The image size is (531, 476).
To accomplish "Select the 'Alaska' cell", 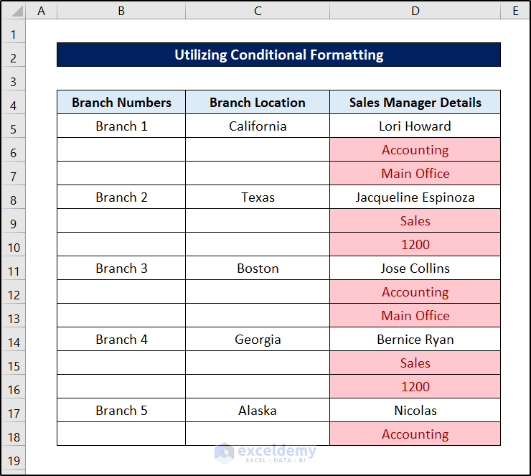I will [x=258, y=411].
